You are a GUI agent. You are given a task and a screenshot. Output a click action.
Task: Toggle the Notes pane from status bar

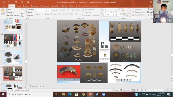pos(115,90)
